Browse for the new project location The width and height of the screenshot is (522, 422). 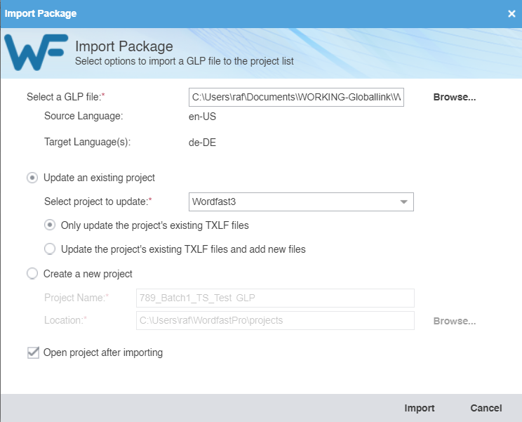pyautogui.click(x=454, y=321)
